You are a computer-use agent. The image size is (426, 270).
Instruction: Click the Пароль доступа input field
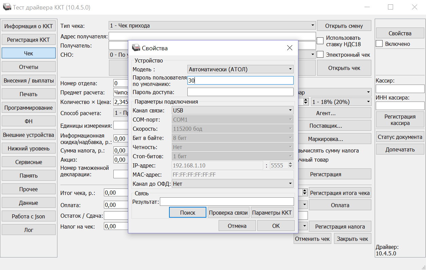point(240,92)
